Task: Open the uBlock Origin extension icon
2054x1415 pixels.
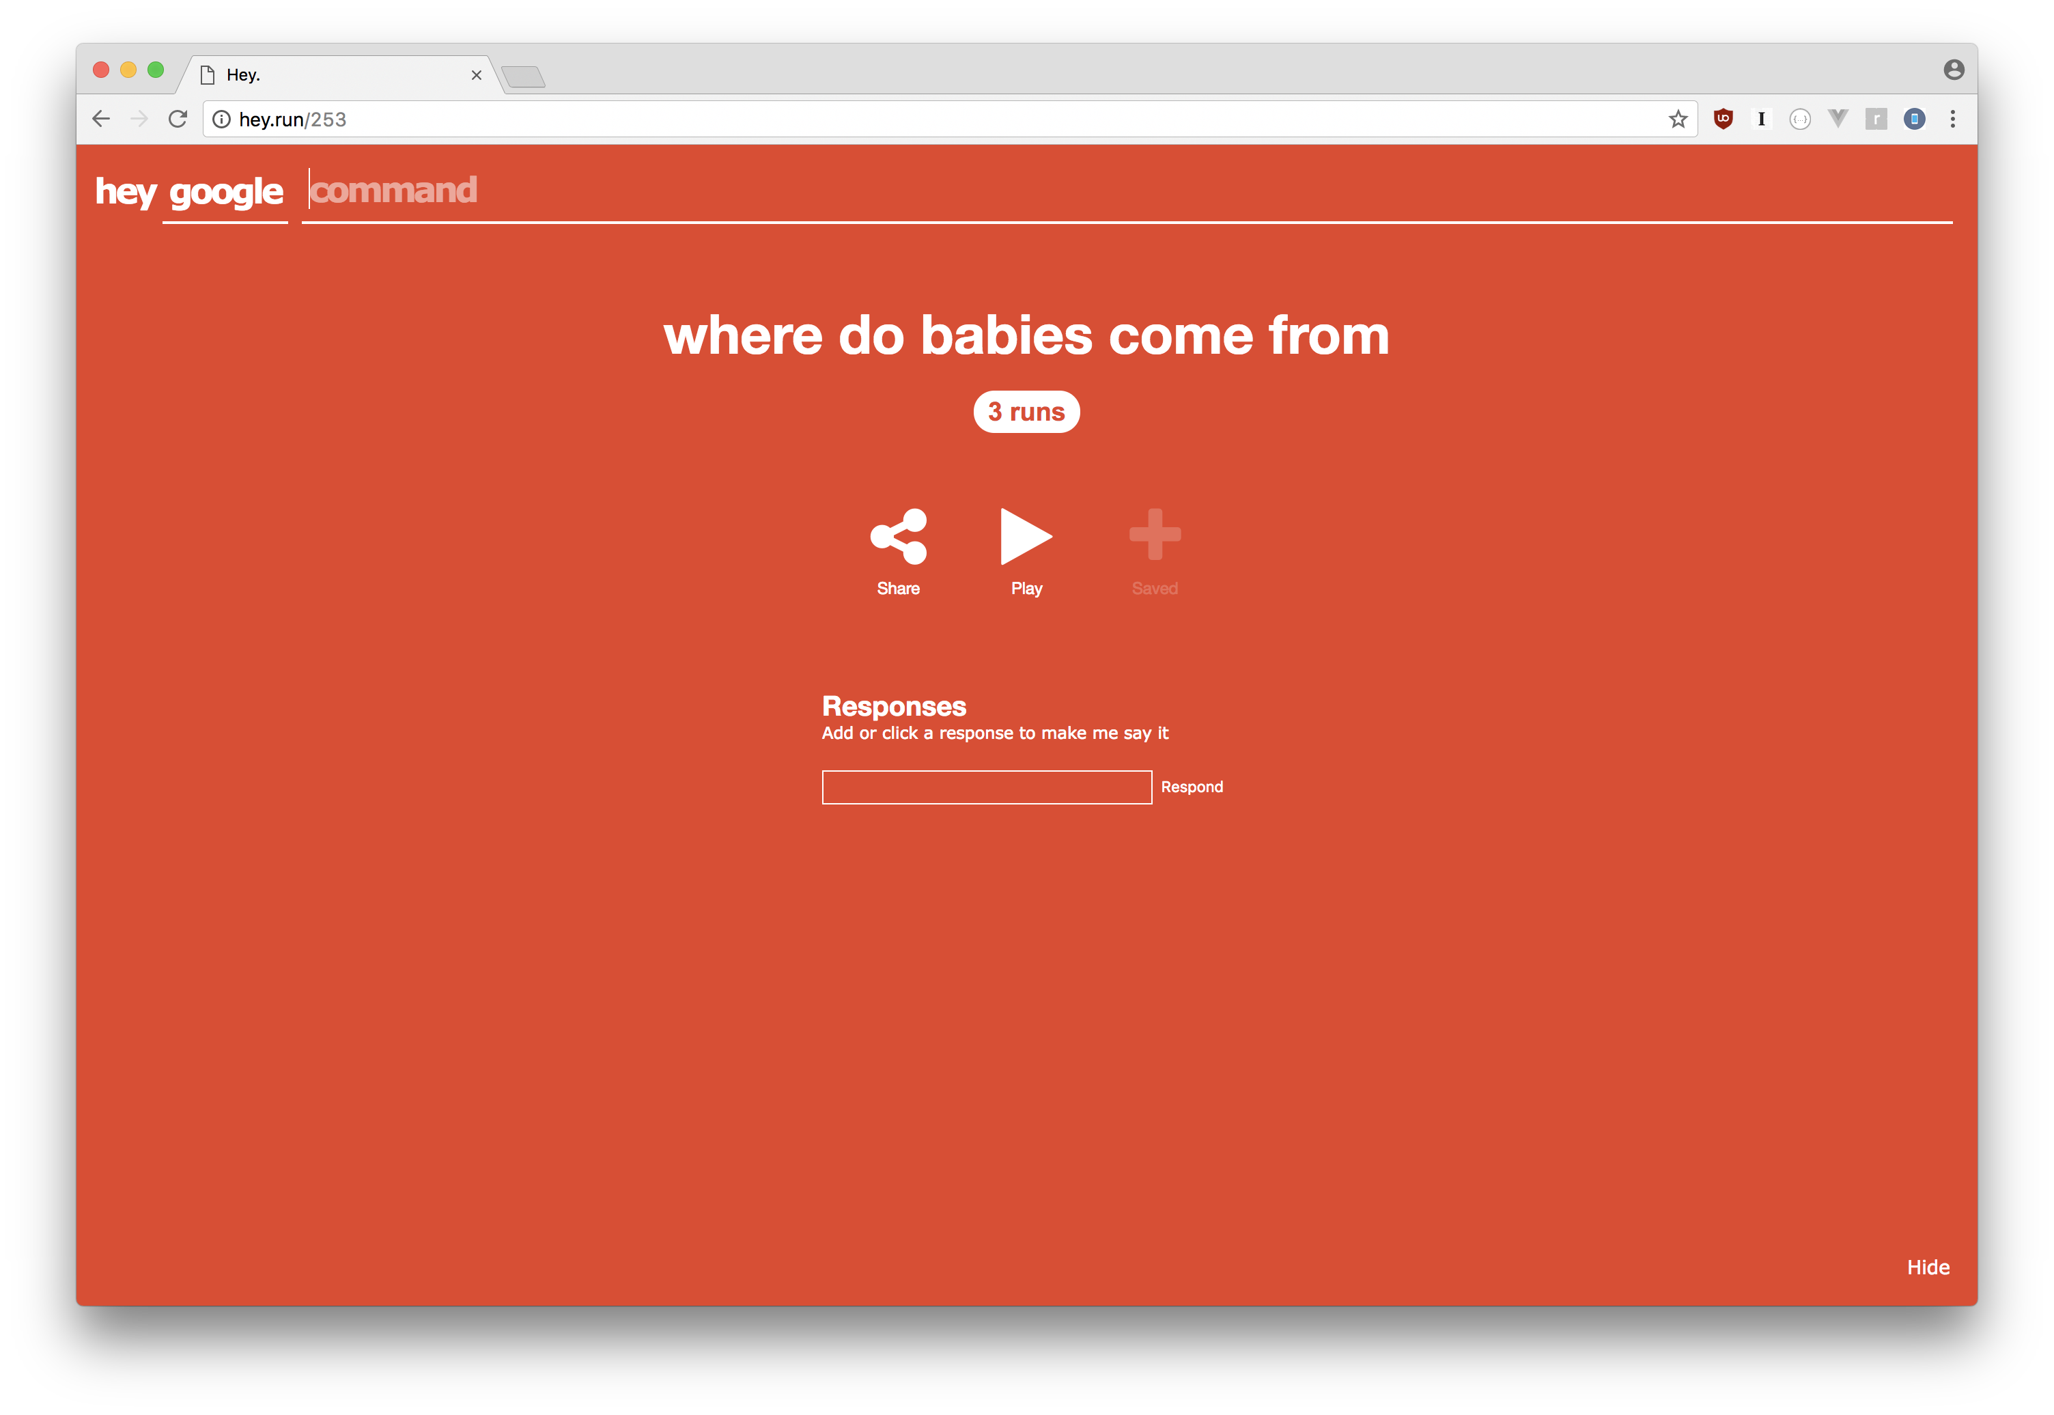Action: coord(1722,119)
